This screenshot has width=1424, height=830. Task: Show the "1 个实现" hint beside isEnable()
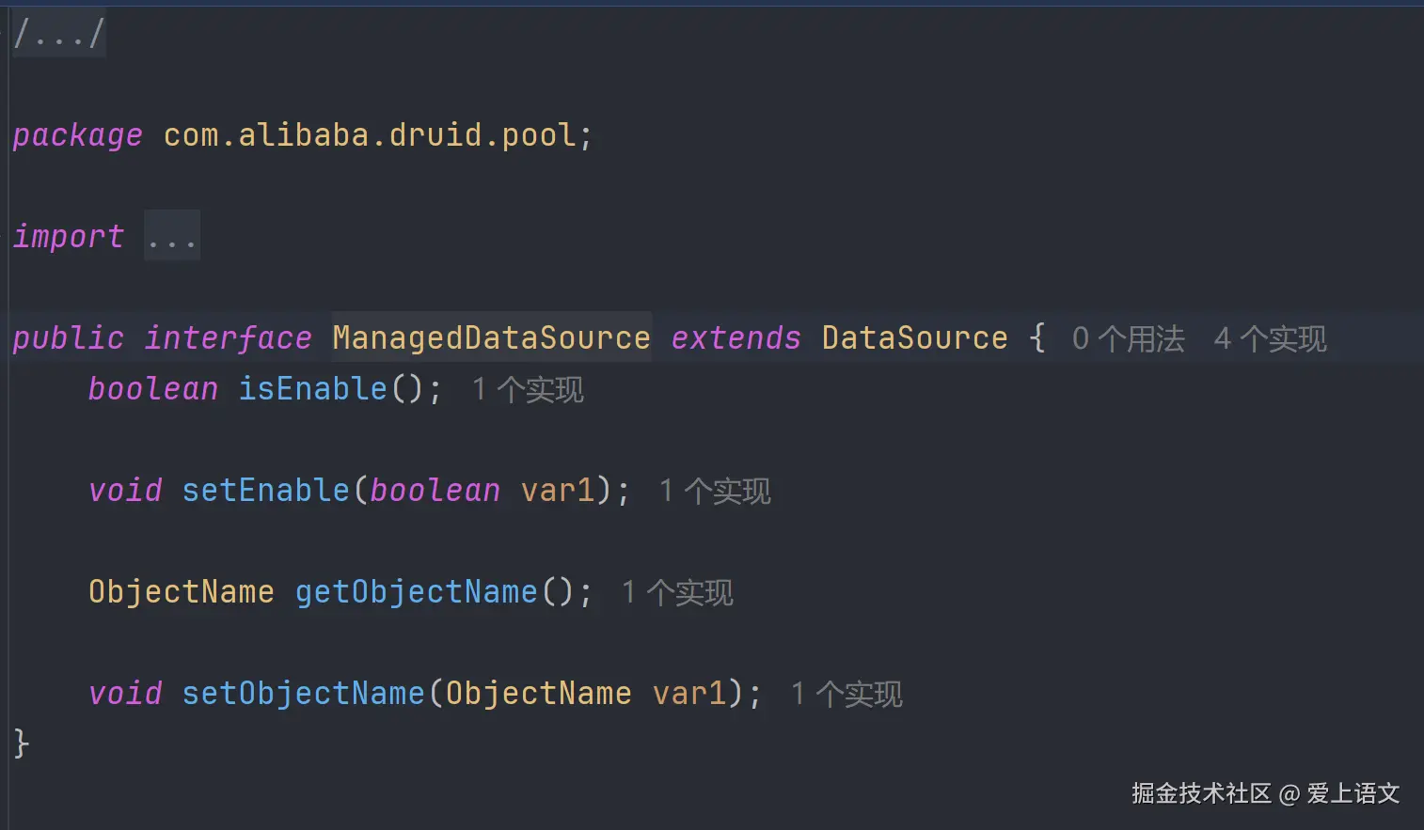click(528, 389)
